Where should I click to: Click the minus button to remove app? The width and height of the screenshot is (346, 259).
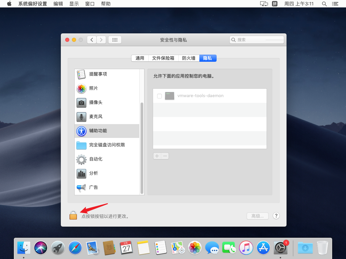coord(165,156)
